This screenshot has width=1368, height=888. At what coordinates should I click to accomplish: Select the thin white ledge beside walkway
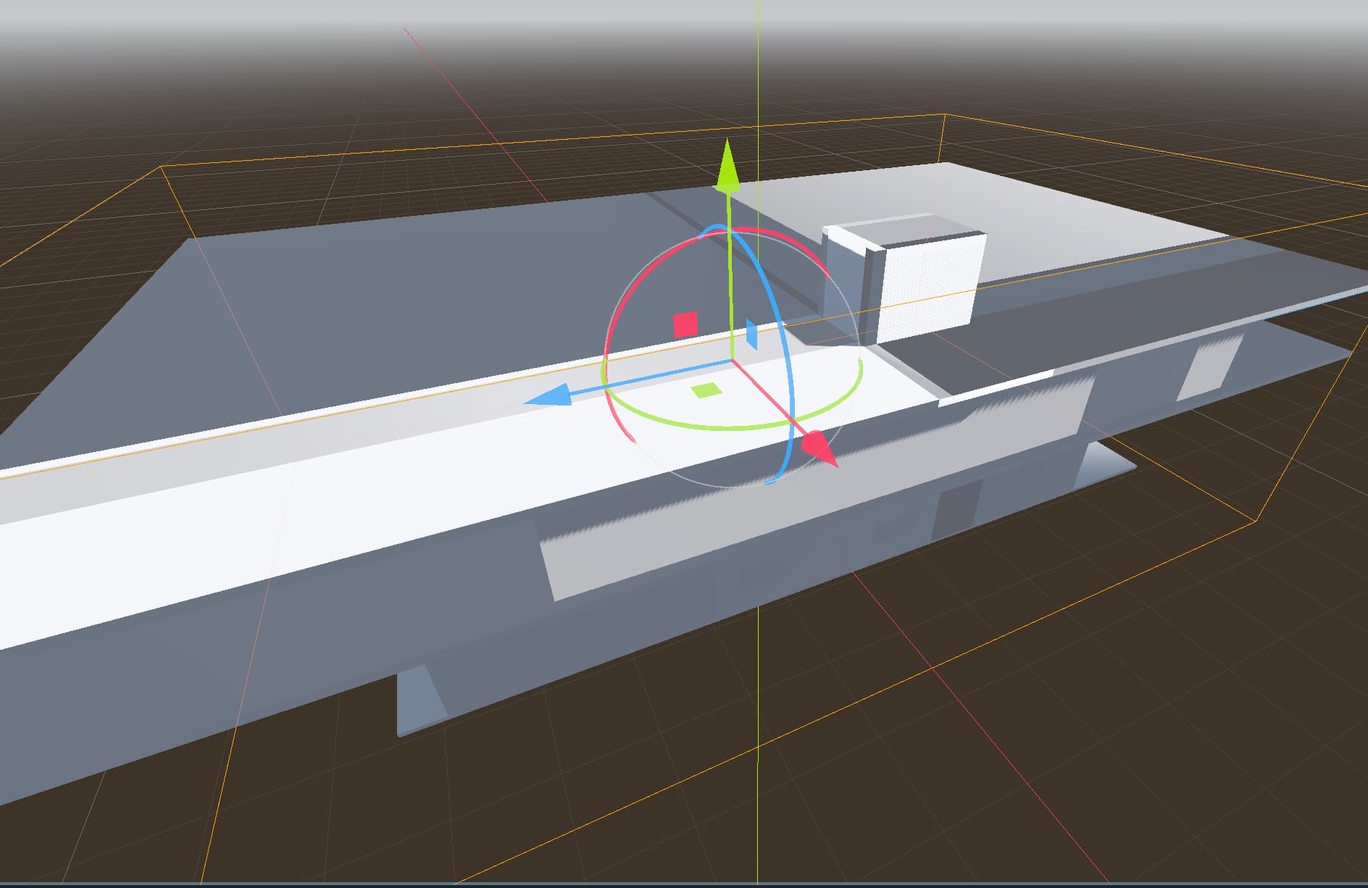click(x=996, y=388)
